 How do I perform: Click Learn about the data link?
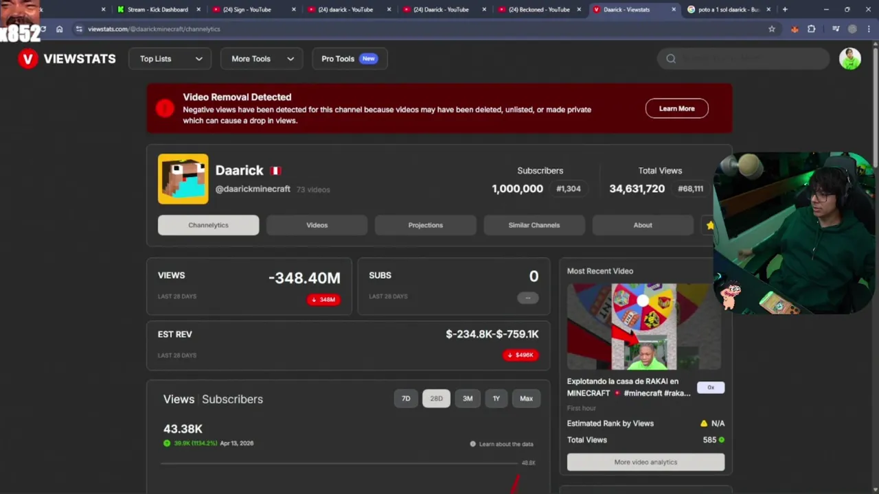[x=506, y=444]
